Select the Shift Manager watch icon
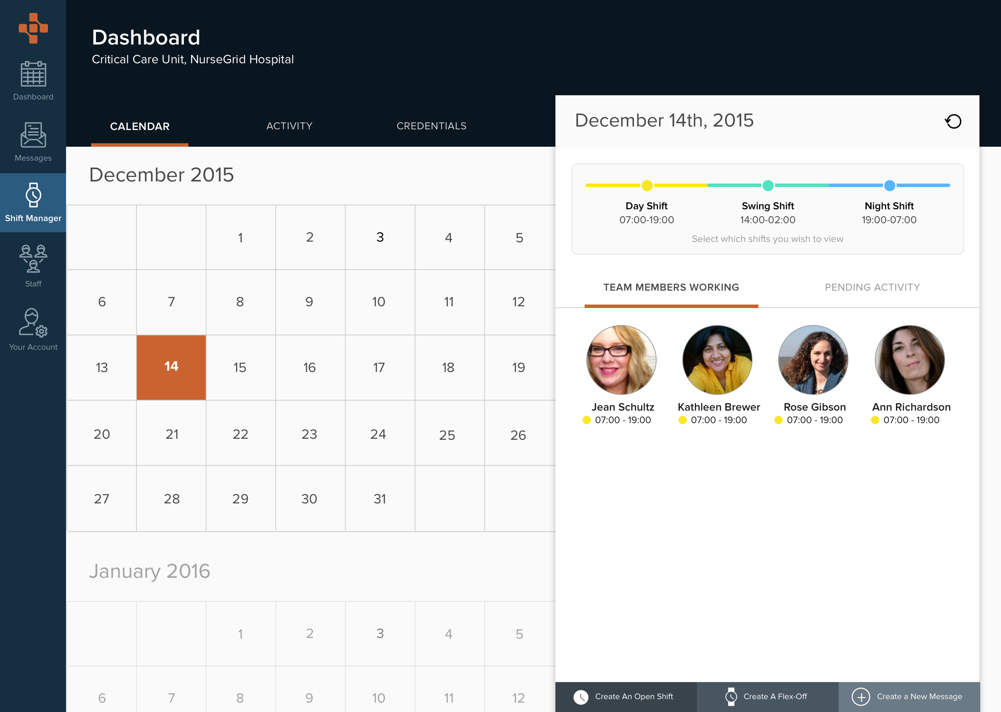This screenshot has height=712, width=1001. tap(33, 195)
